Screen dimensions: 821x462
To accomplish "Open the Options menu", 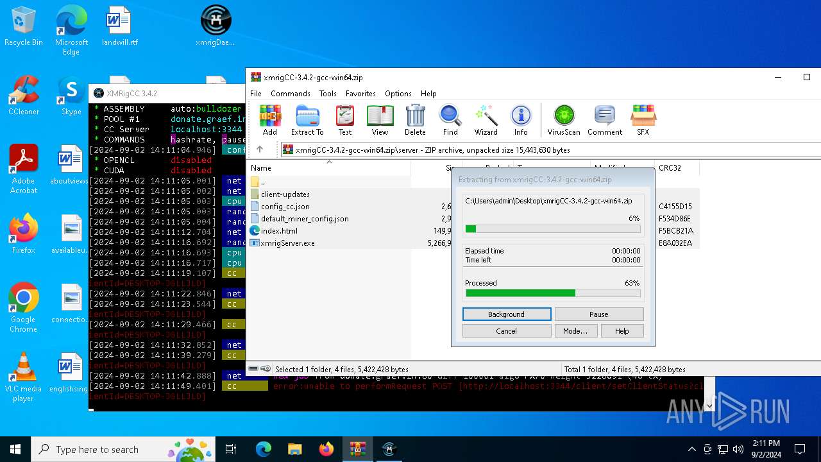I will pyautogui.click(x=398, y=94).
